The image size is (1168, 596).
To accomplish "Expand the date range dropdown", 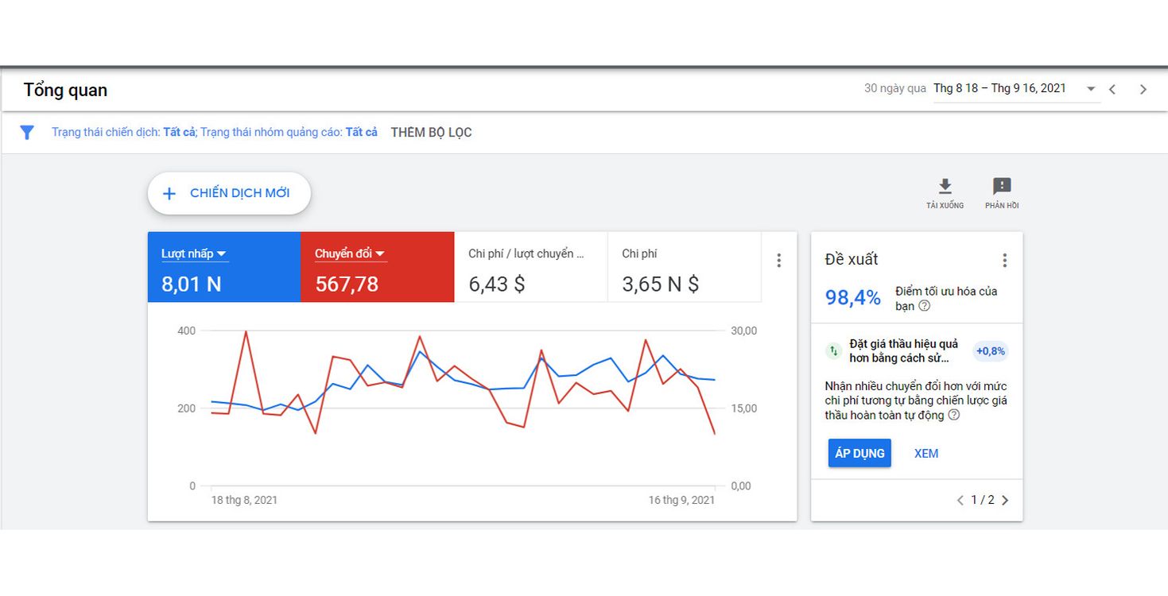I will (x=1091, y=89).
